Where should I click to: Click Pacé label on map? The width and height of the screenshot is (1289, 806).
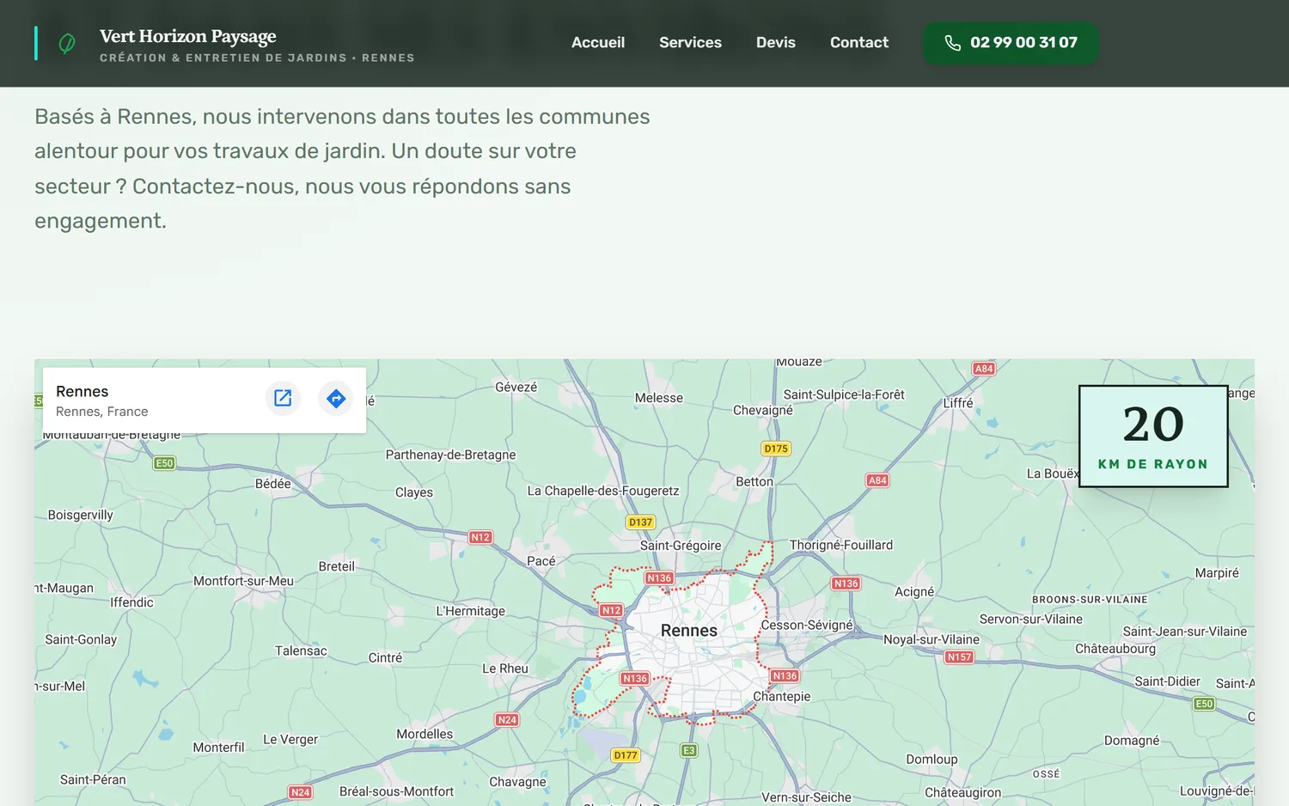point(541,561)
